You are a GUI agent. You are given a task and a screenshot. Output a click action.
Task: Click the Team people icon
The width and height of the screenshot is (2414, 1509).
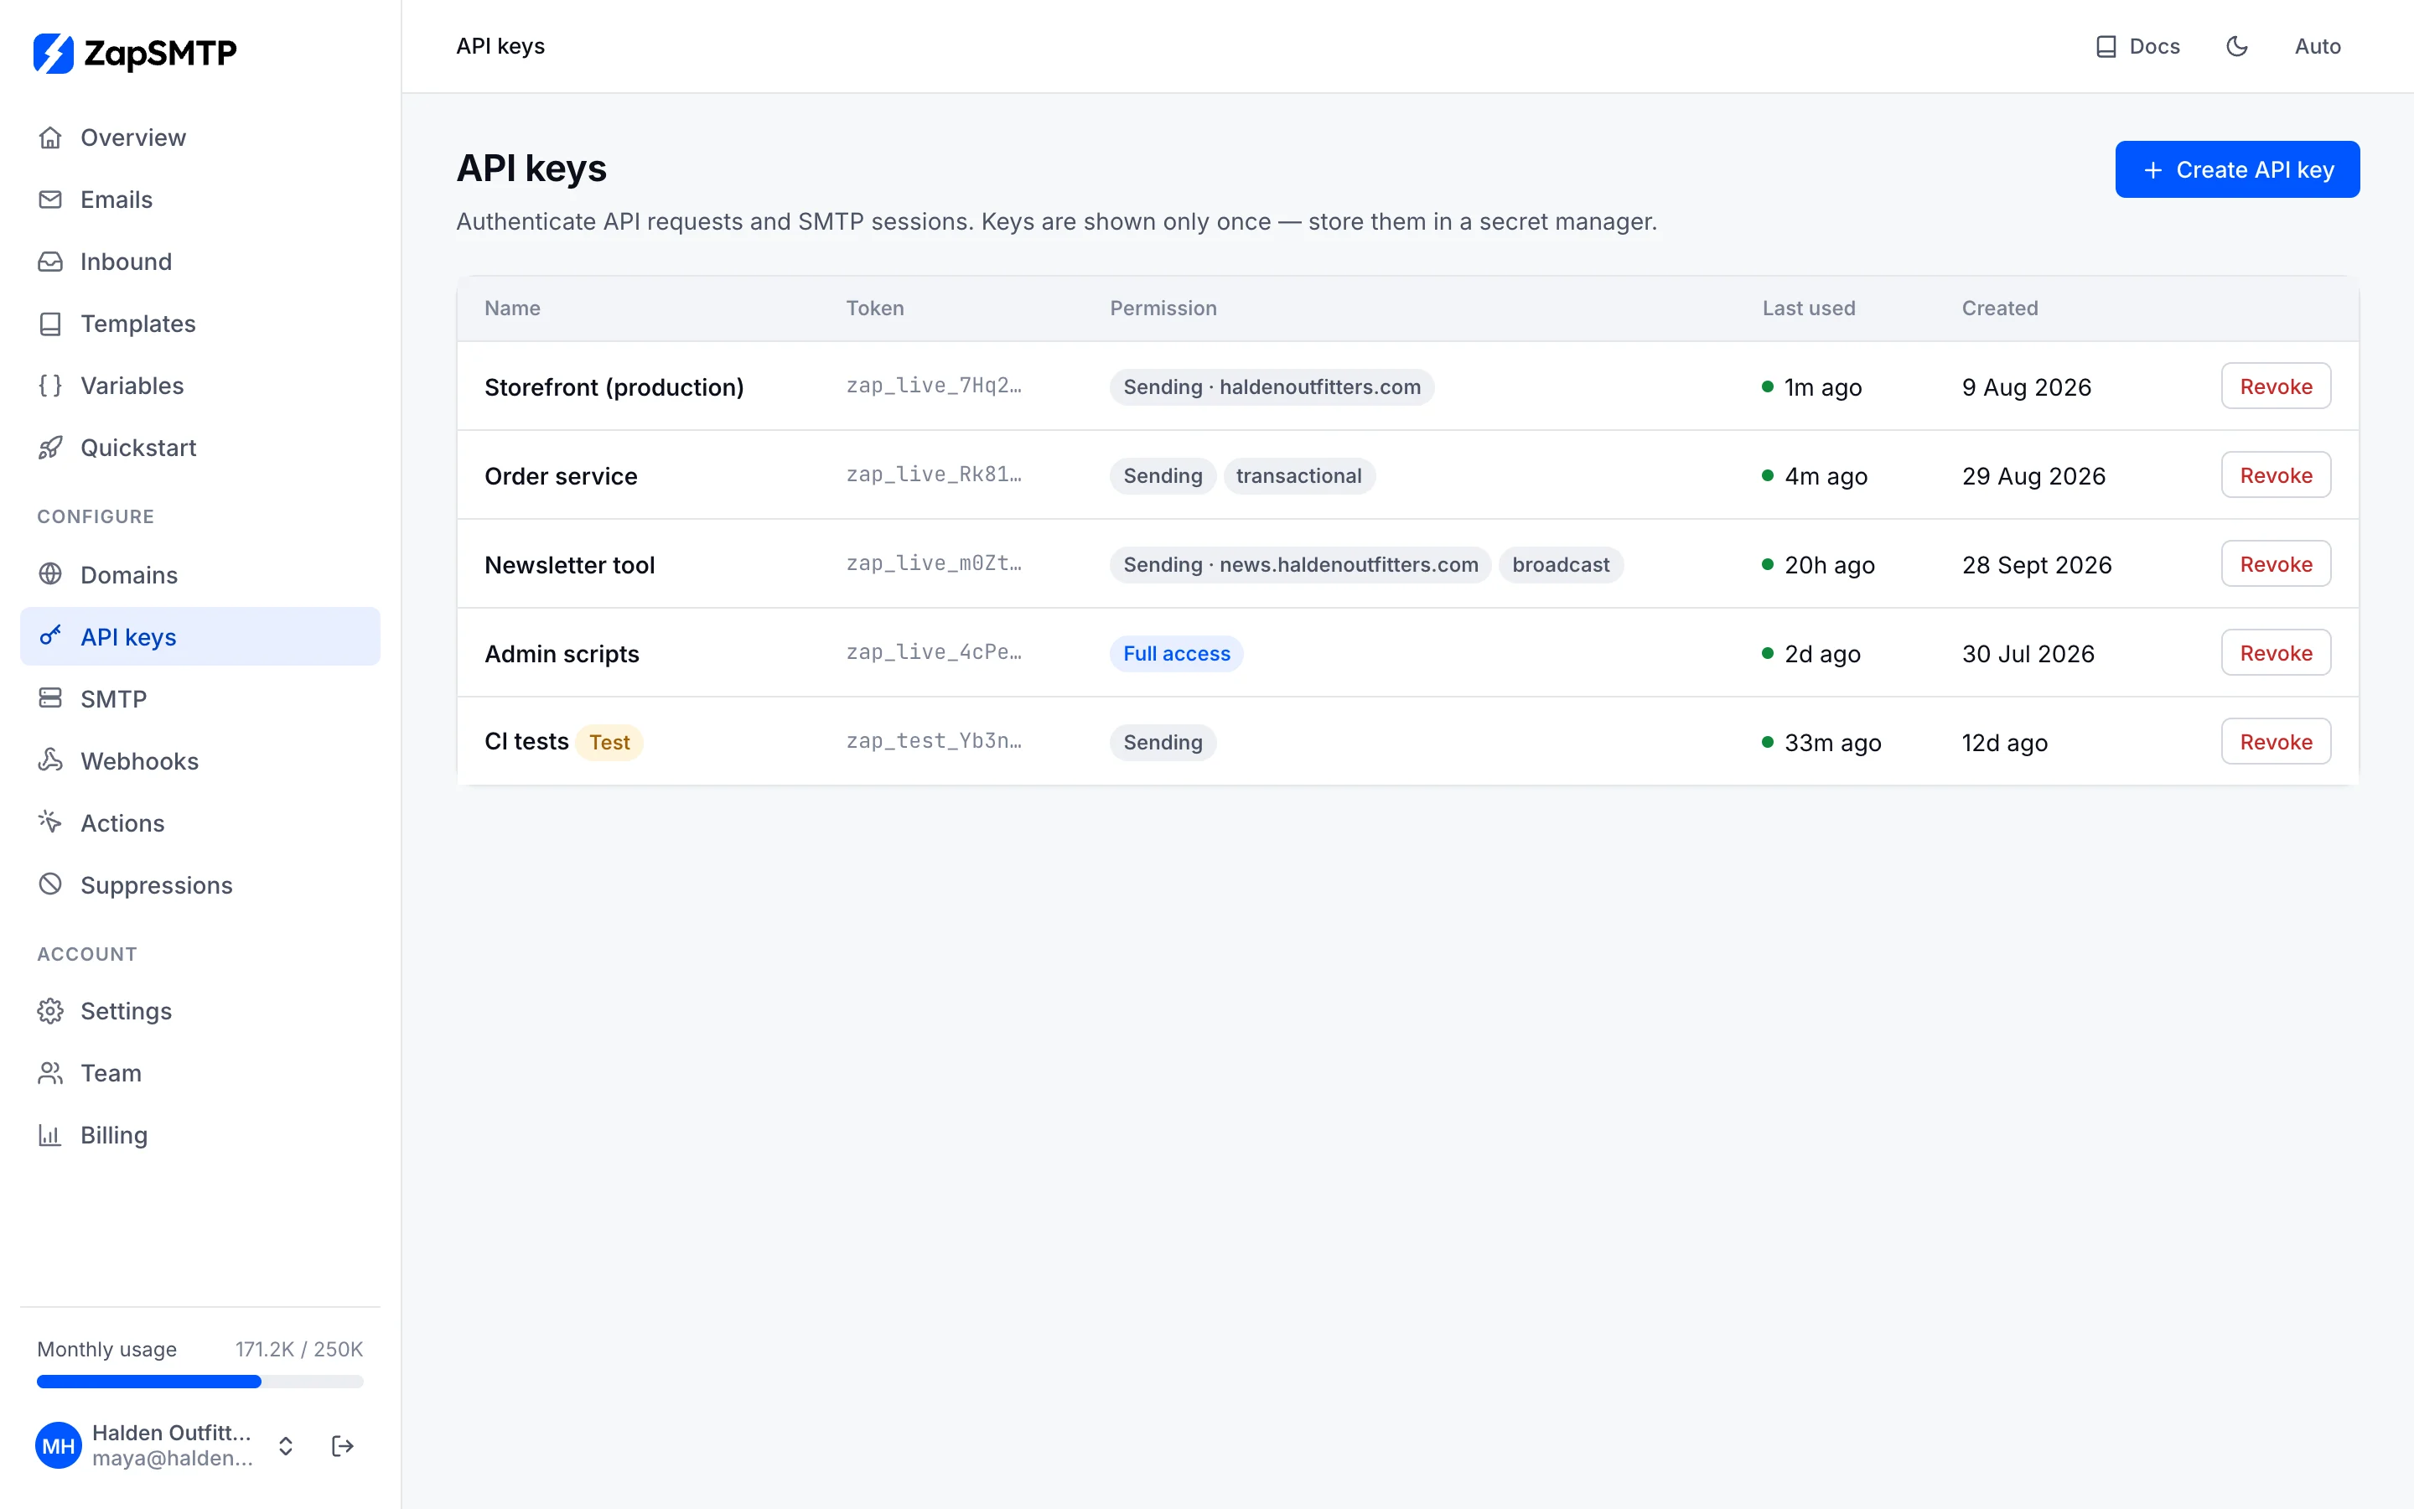(x=50, y=1073)
